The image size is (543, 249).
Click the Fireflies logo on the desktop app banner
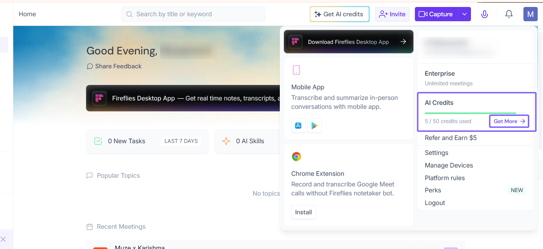point(99,98)
